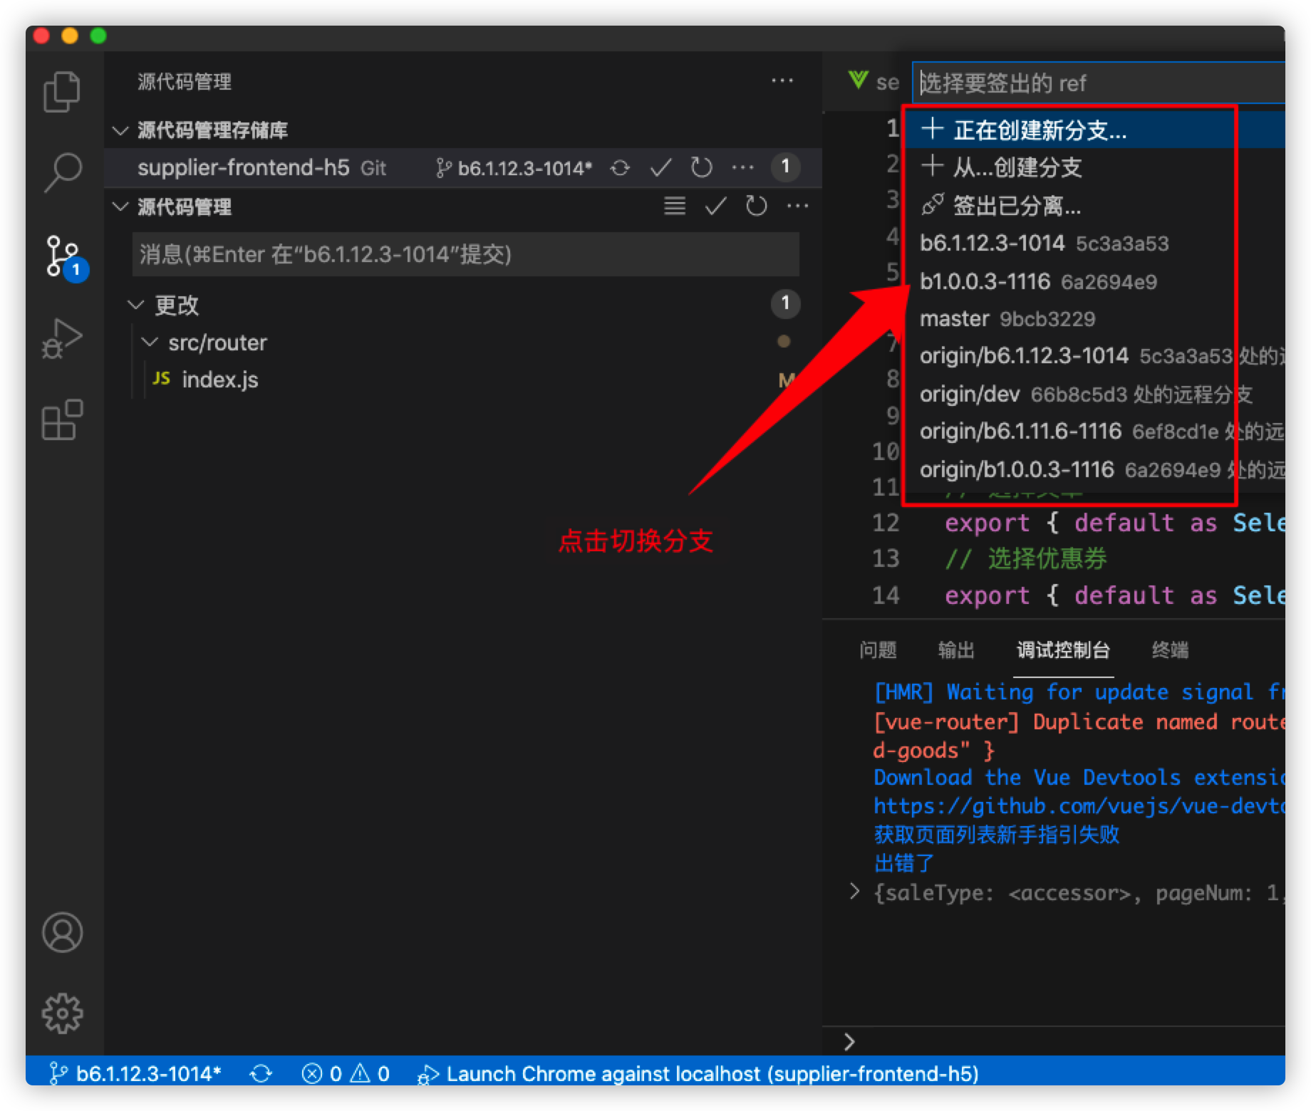The height and width of the screenshot is (1111, 1311).
Task: Collapse the 源代码管理 section
Action: [x=121, y=207]
